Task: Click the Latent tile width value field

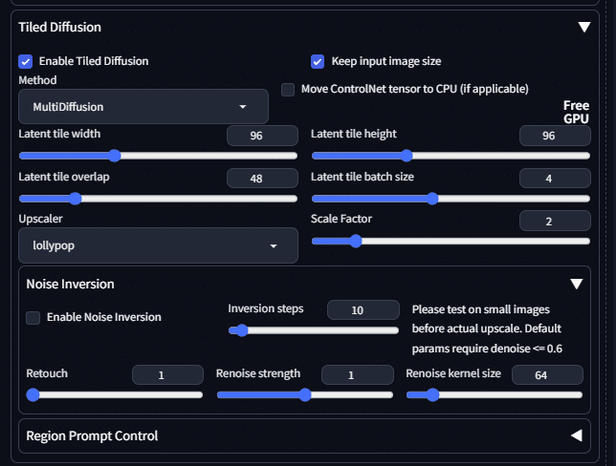Action: 262,136
